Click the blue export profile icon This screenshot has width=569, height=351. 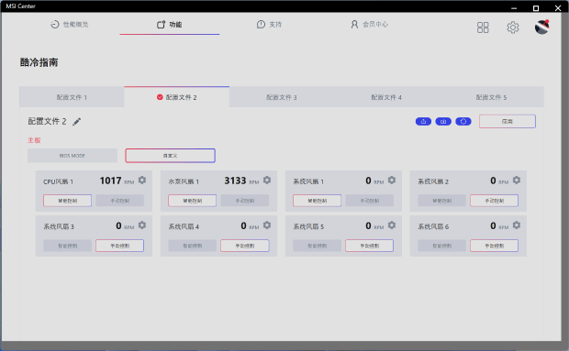pyautogui.click(x=423, y=121)
